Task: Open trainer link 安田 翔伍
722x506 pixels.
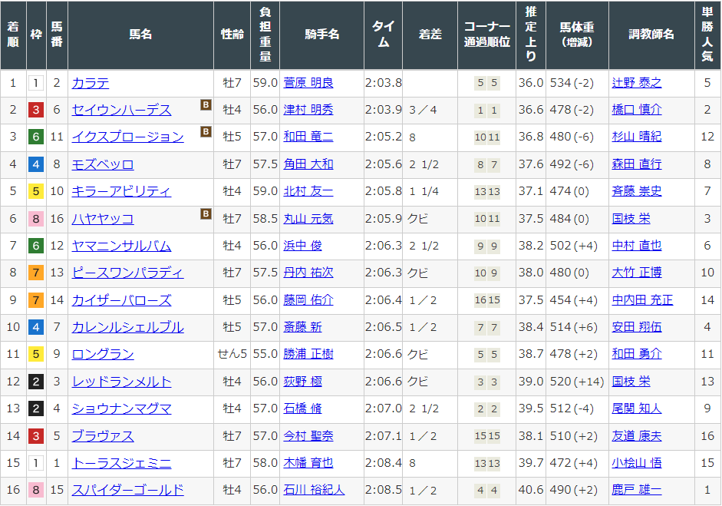Action: (637, 327)
